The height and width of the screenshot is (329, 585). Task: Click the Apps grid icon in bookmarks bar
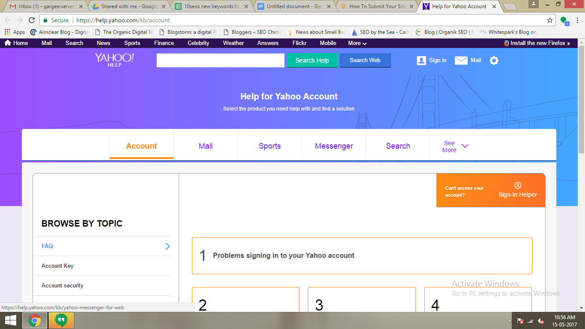coord(7,32)
